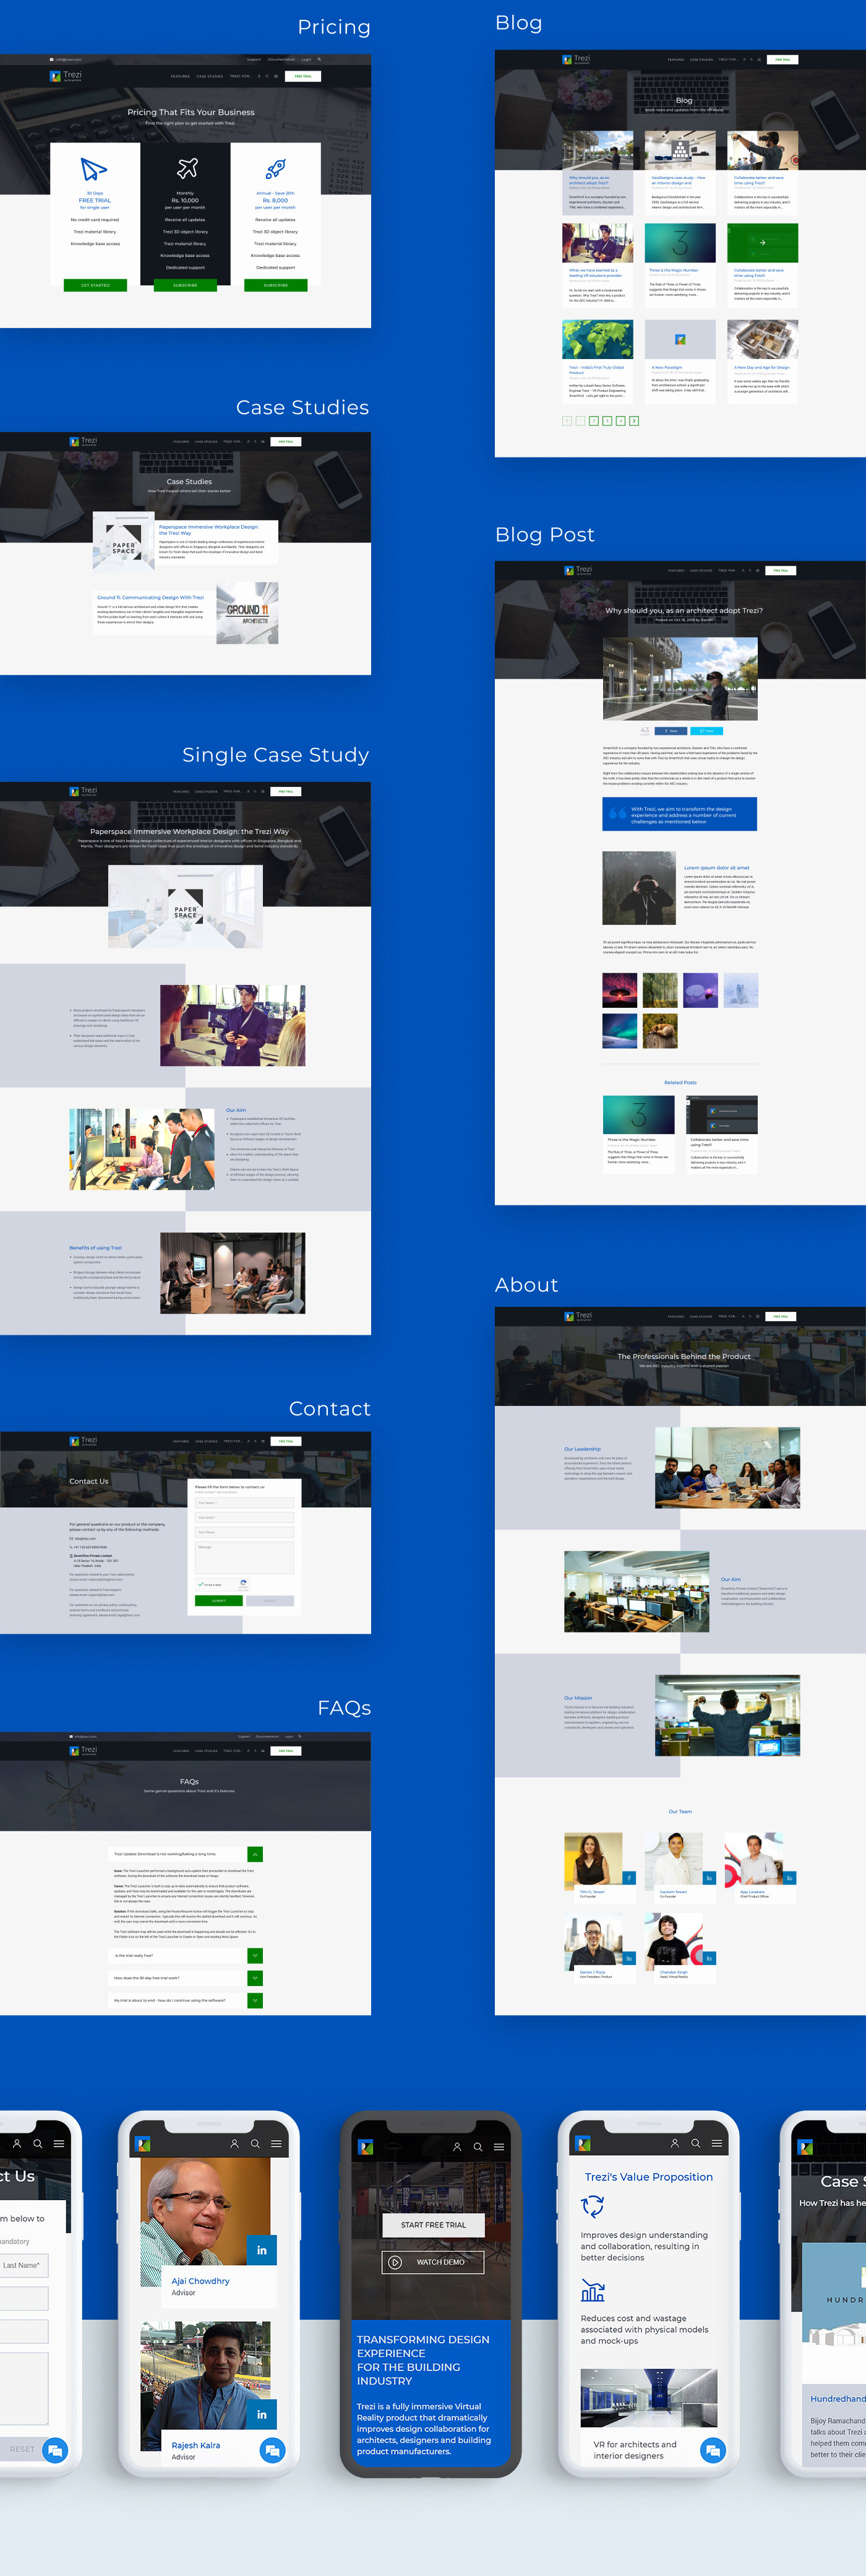
Task: Click Case Studies in the Blog page navigation
Action: [x=701, y=60]
